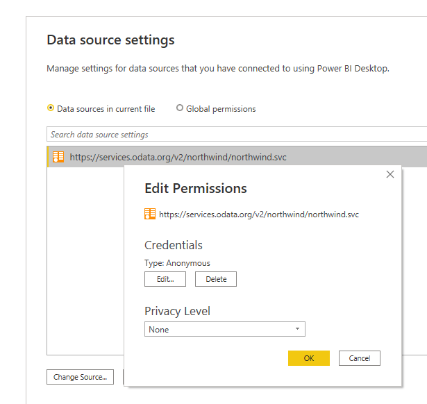Open the Privacy Level dropdown
427x404 pixels.
[225, 329]
